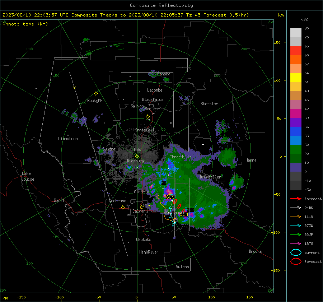323x302 pixels.
Task: Click the magenta 18TS track arrow icon
Action: [296, 244]
